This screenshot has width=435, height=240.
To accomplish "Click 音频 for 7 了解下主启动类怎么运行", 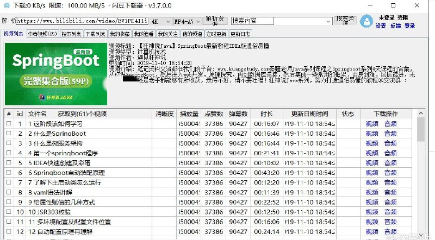I will tap(390, 182).
